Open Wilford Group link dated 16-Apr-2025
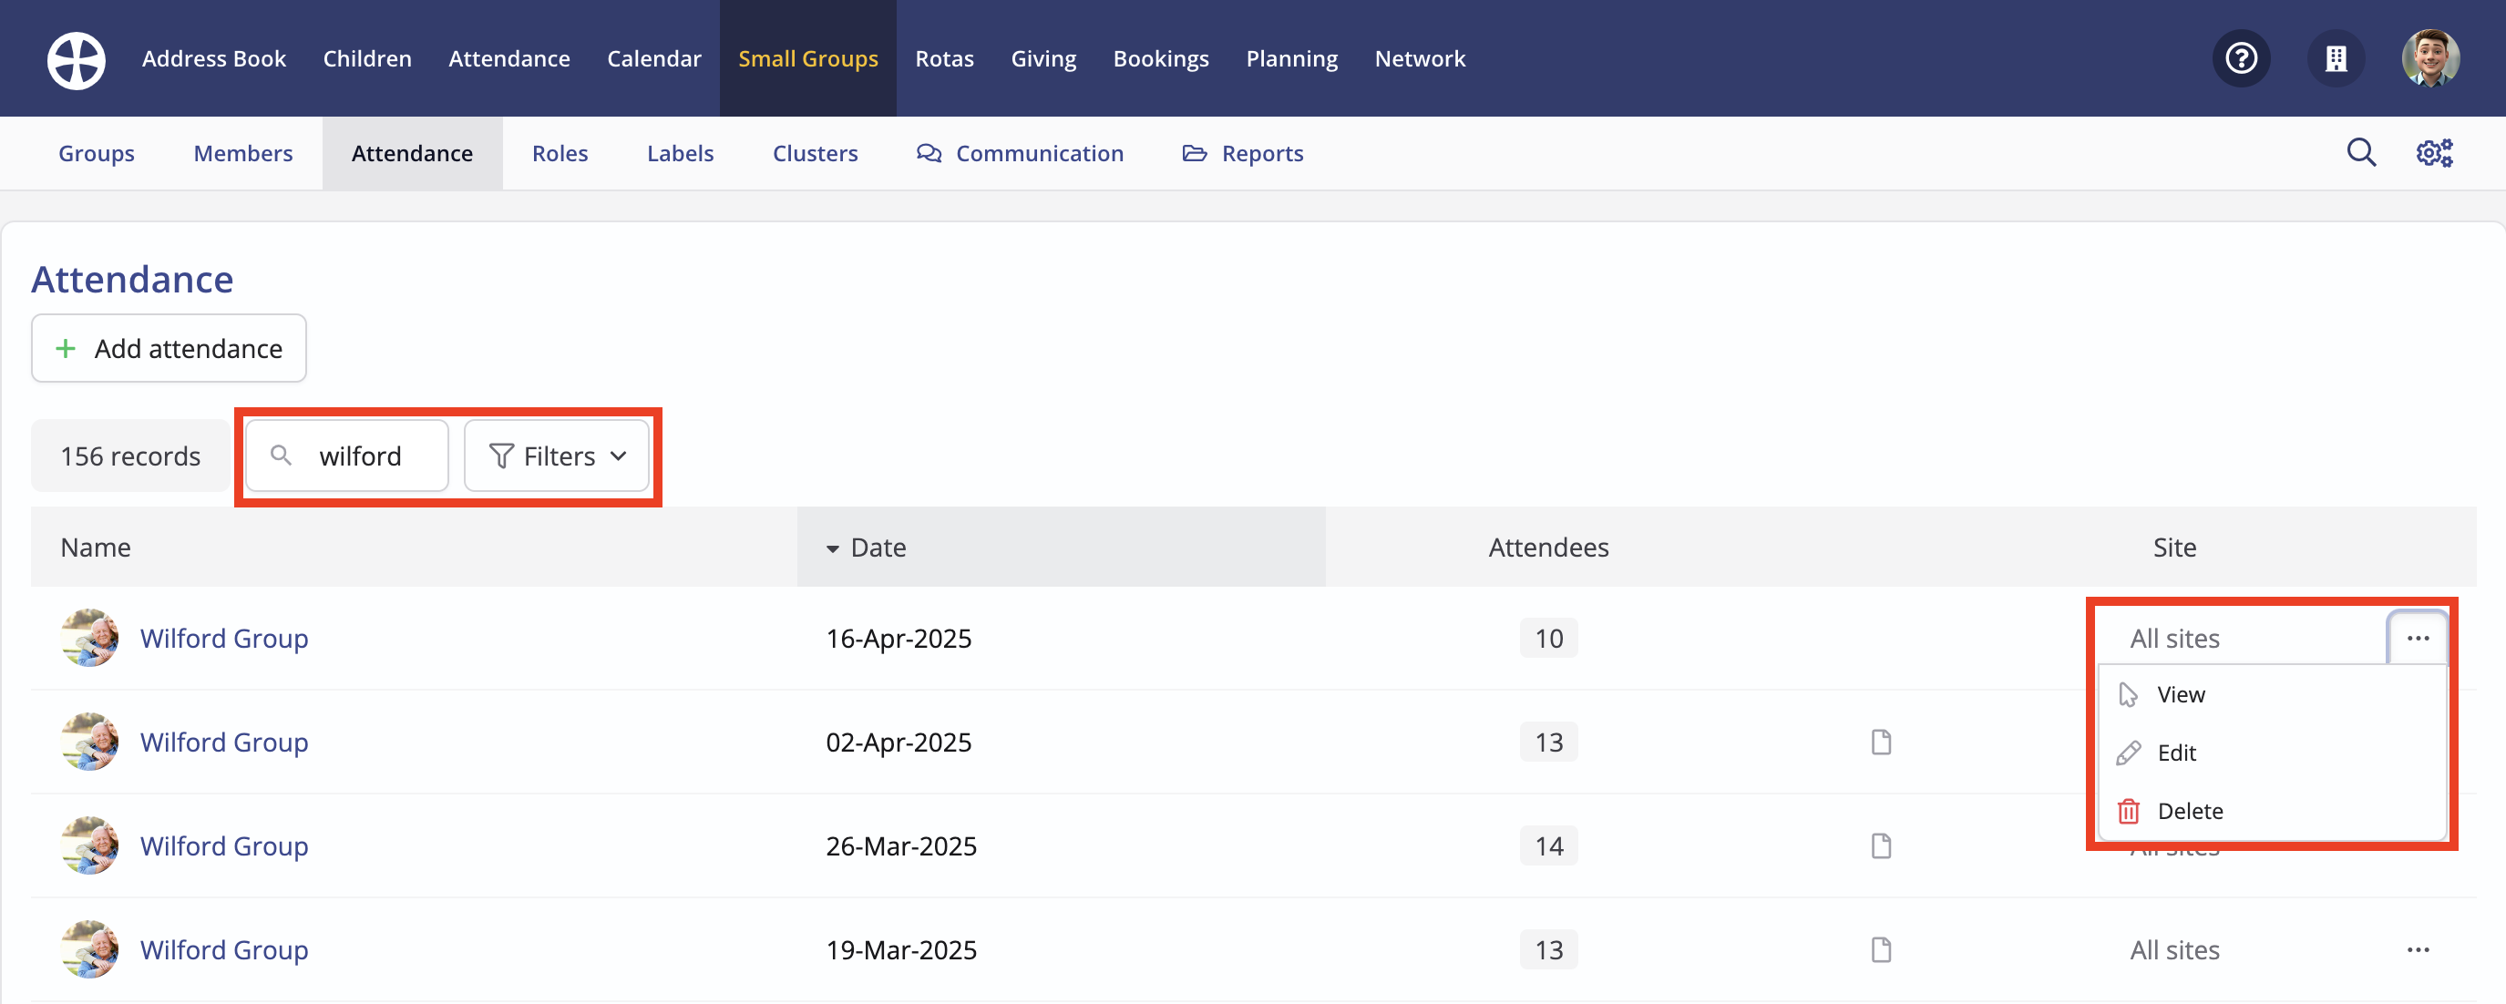The height and width of the screenshot is (1004, 2506). [x=224, y=640]
